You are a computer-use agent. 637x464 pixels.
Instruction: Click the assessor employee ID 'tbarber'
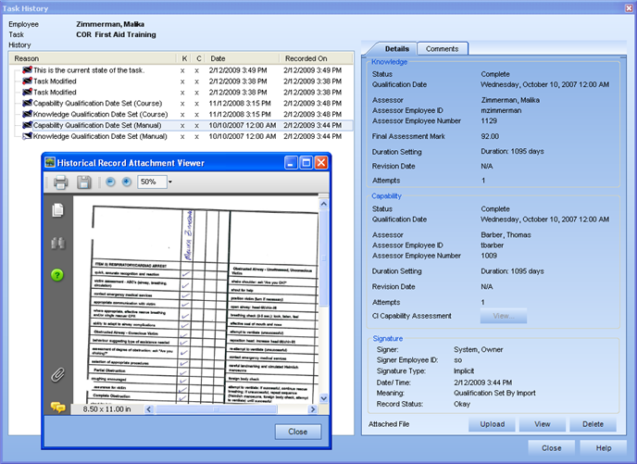point(493,245)
